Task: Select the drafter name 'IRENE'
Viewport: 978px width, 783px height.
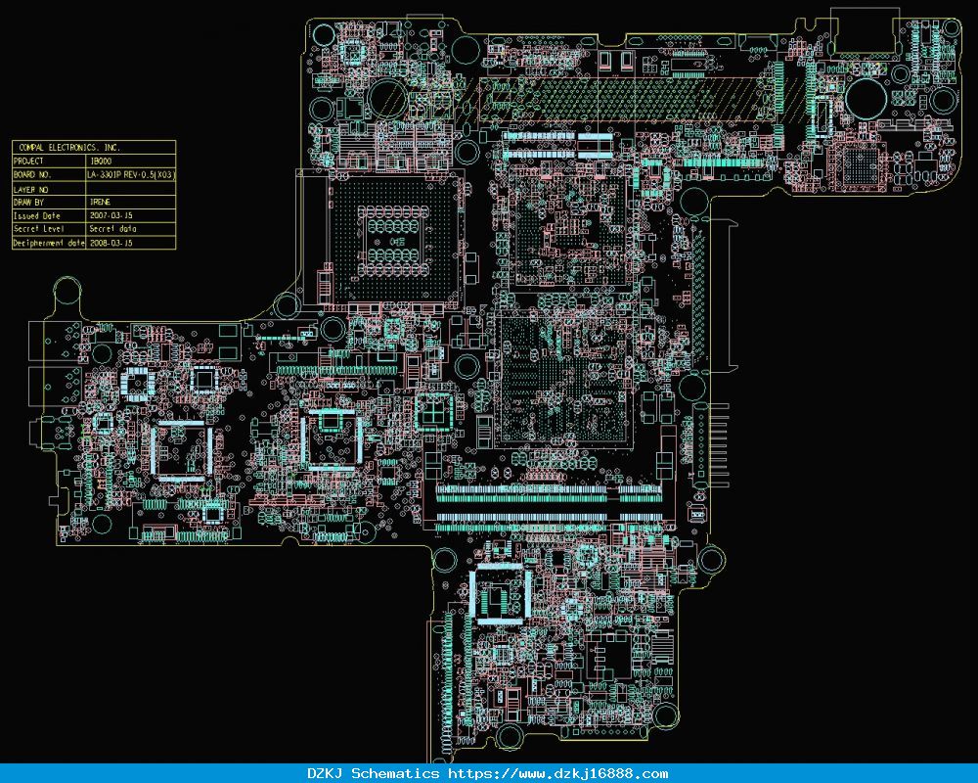Action: 101,203
